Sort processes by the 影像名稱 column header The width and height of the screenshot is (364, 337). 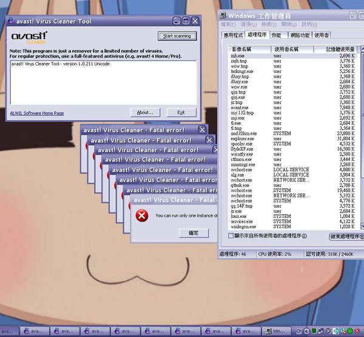pyautogui.click(x=250, y=49)
